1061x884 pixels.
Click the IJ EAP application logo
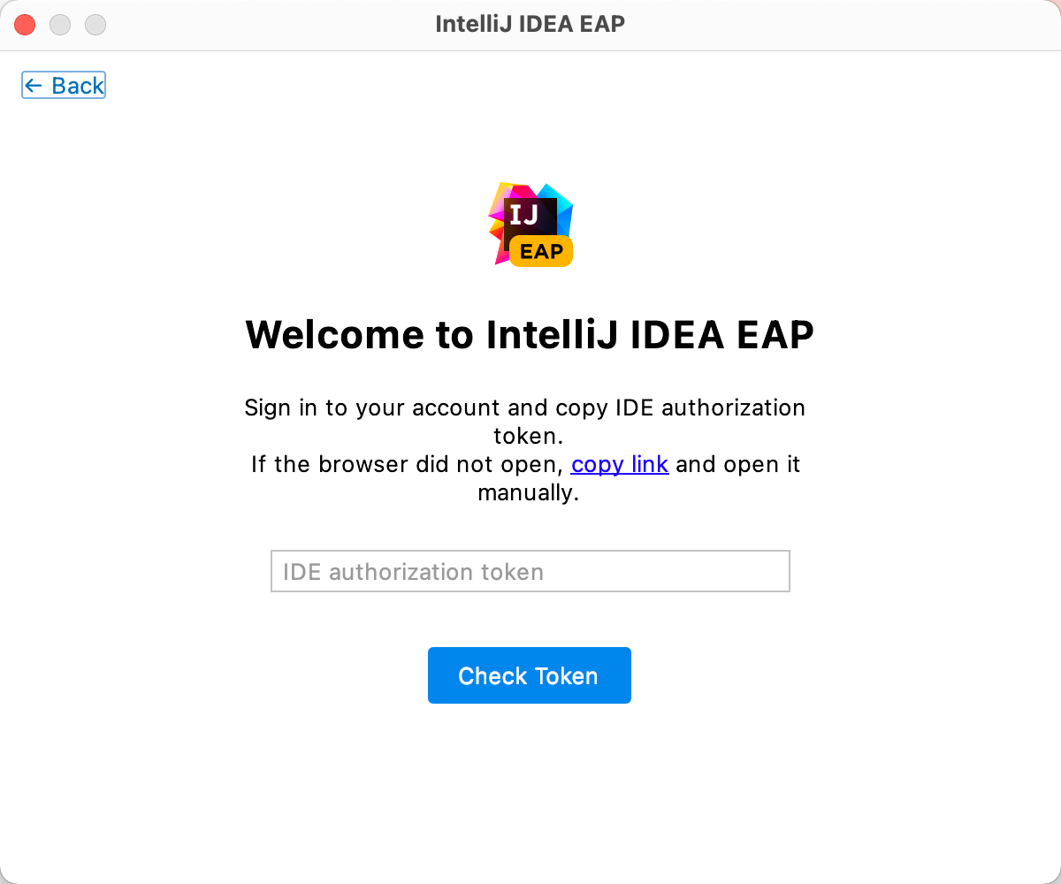click(x=530, y=221)
